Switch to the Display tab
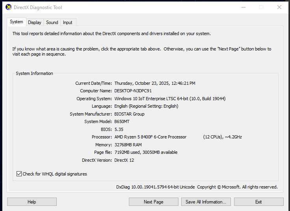Viewport: 290px width, 211px height. click(35, 22)
